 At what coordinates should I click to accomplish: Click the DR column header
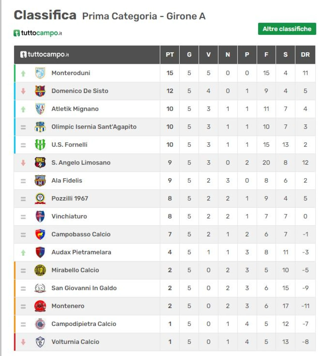coord(305,55)
